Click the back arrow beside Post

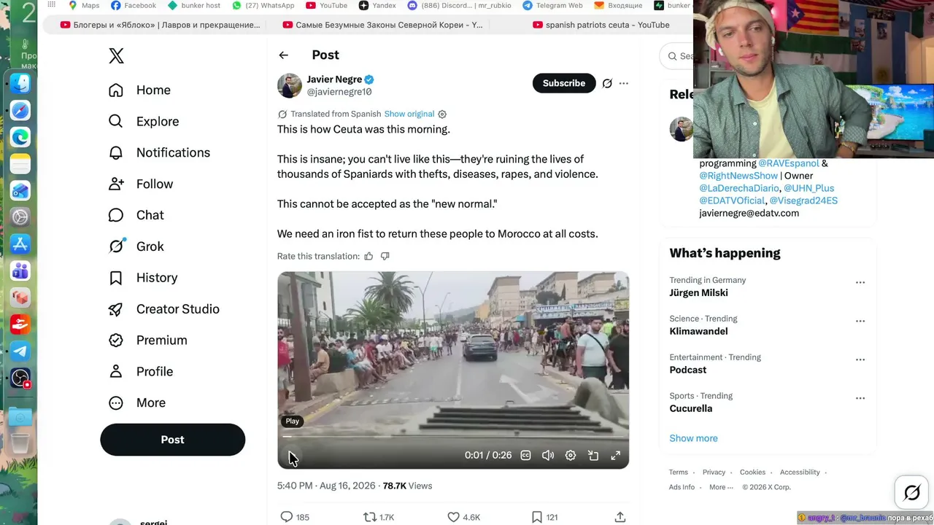[283, 55]
